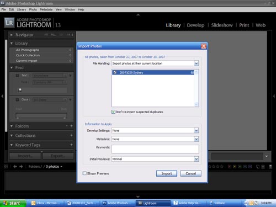Open the File menu
This screenshot has width=276, height=207.
tap(4, 9)
